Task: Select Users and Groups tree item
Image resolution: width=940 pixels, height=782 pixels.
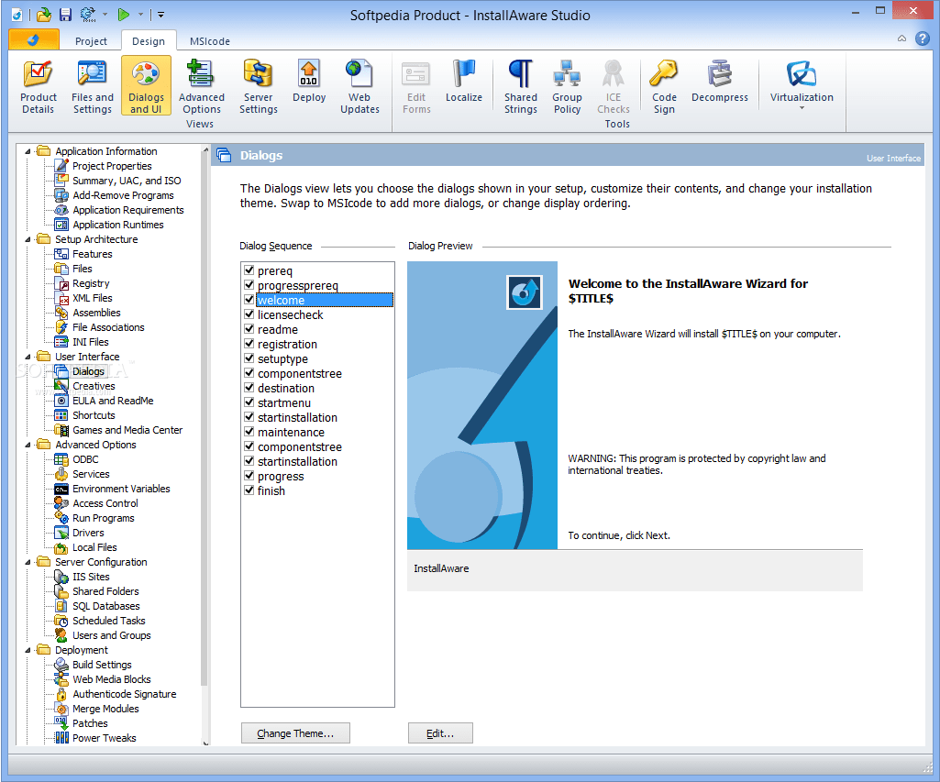Action: pos(112,636)
